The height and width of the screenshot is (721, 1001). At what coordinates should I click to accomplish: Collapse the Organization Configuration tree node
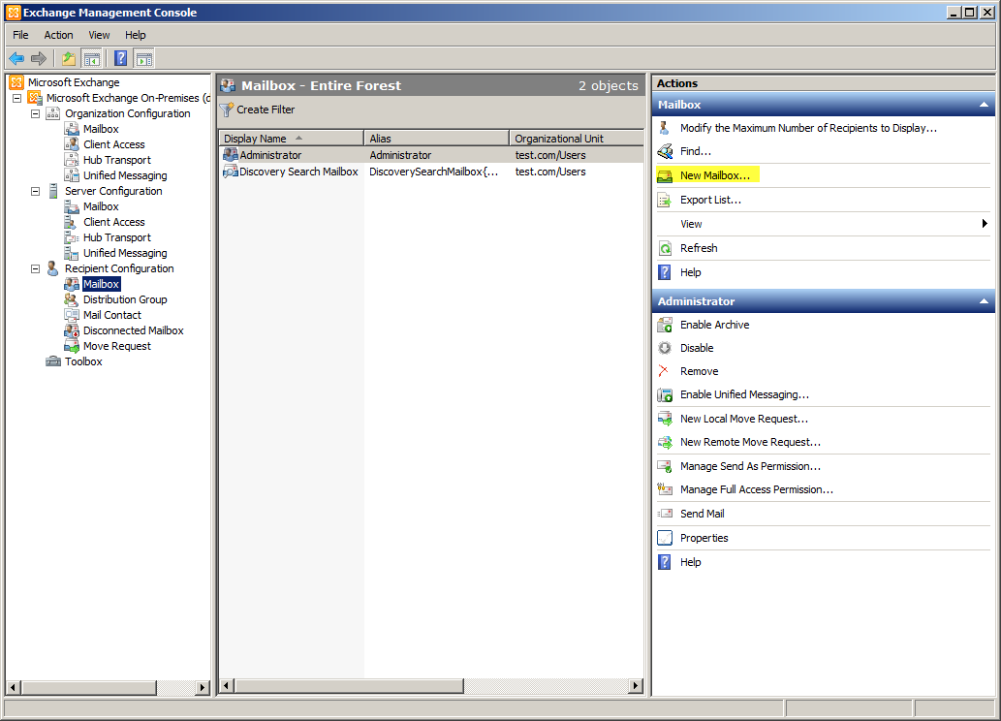(x=36, y=113)
